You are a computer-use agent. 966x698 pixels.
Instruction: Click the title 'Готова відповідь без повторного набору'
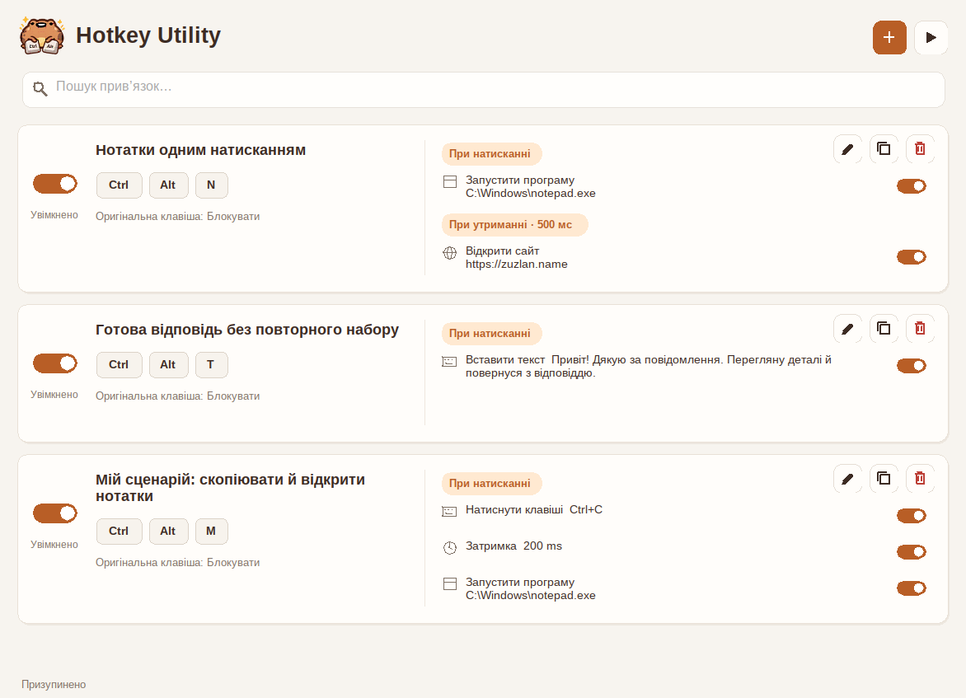[247, 330]
